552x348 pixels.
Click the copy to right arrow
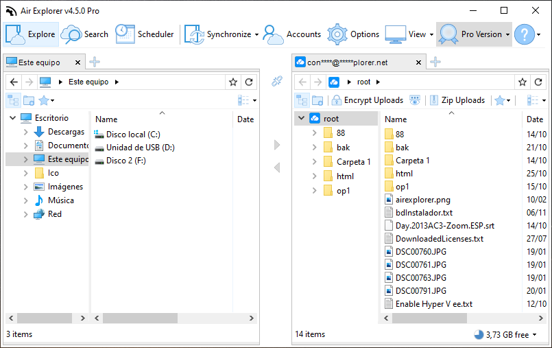(277, 145)
